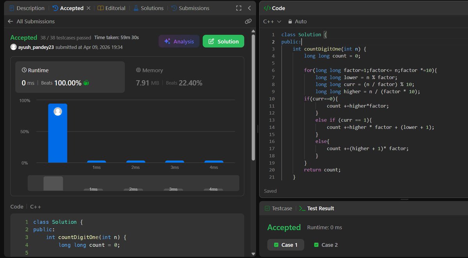Collapse the left panel with the chevron
Screen dimensions: 468x258
click(x=250, y=8)
